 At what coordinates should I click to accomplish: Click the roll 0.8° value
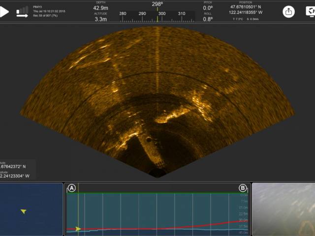pos(208,19)
